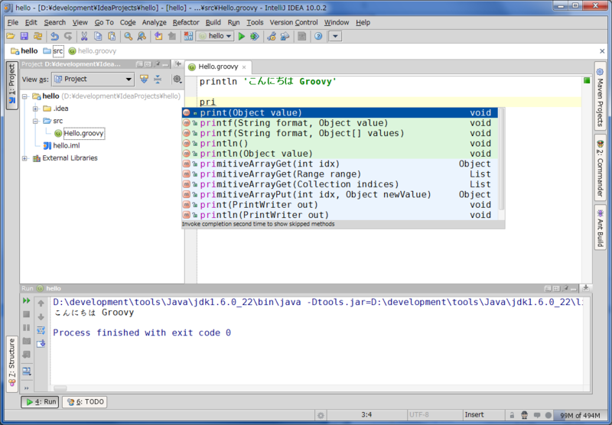The height and width of the screenshot is (425, 612).
Task: Collapse all nodes in Project panel
Action: coord(158,79)
